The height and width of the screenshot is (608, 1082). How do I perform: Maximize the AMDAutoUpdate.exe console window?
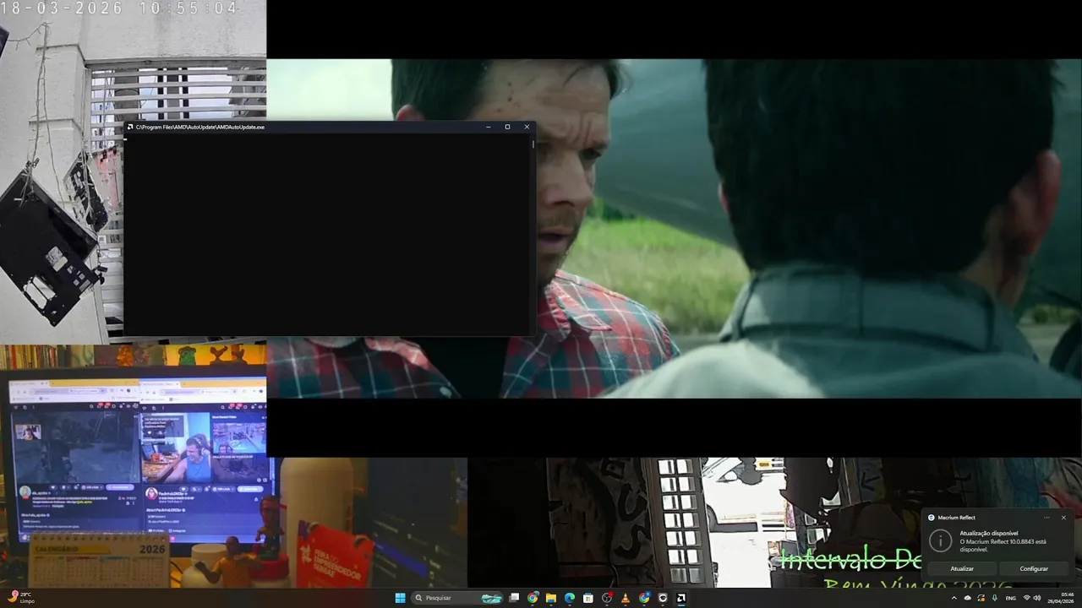click(507, 127)
